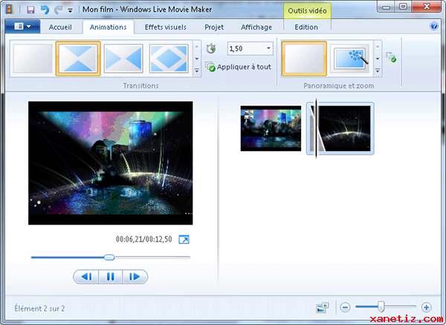
Task: Go to the Projet tab
Action: [x=214, y=27]
